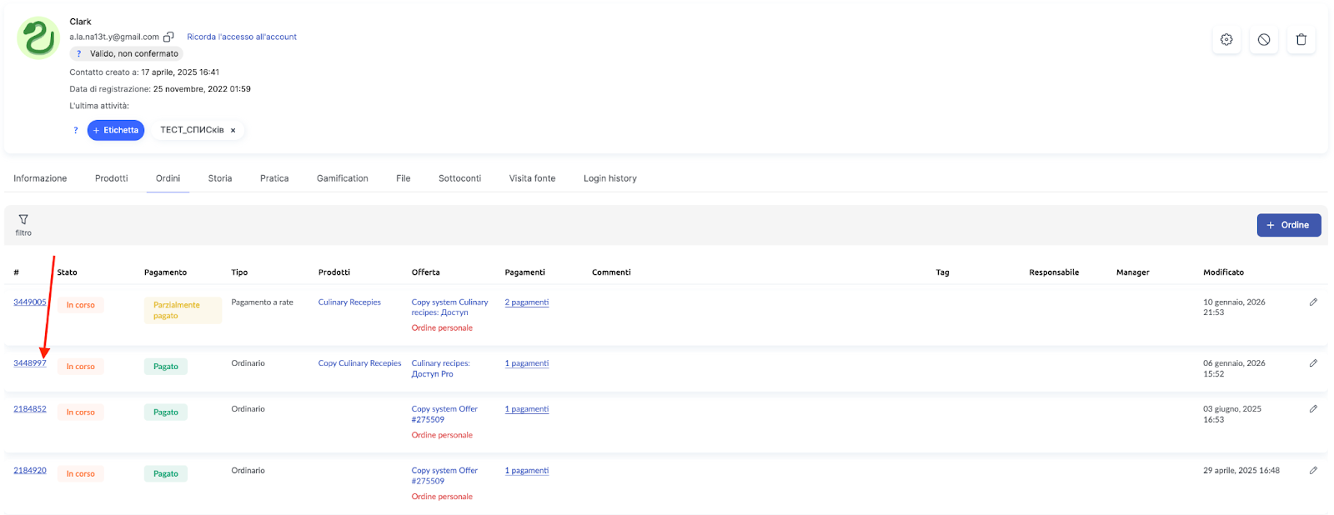Open the filter funnel icon
The height and width of the screenshot is (515, 1334).
pyautogui.click(x=23, y=220)
